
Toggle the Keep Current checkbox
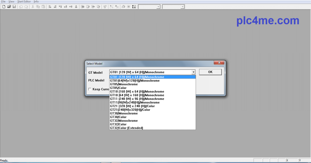(x=90, y=89)
